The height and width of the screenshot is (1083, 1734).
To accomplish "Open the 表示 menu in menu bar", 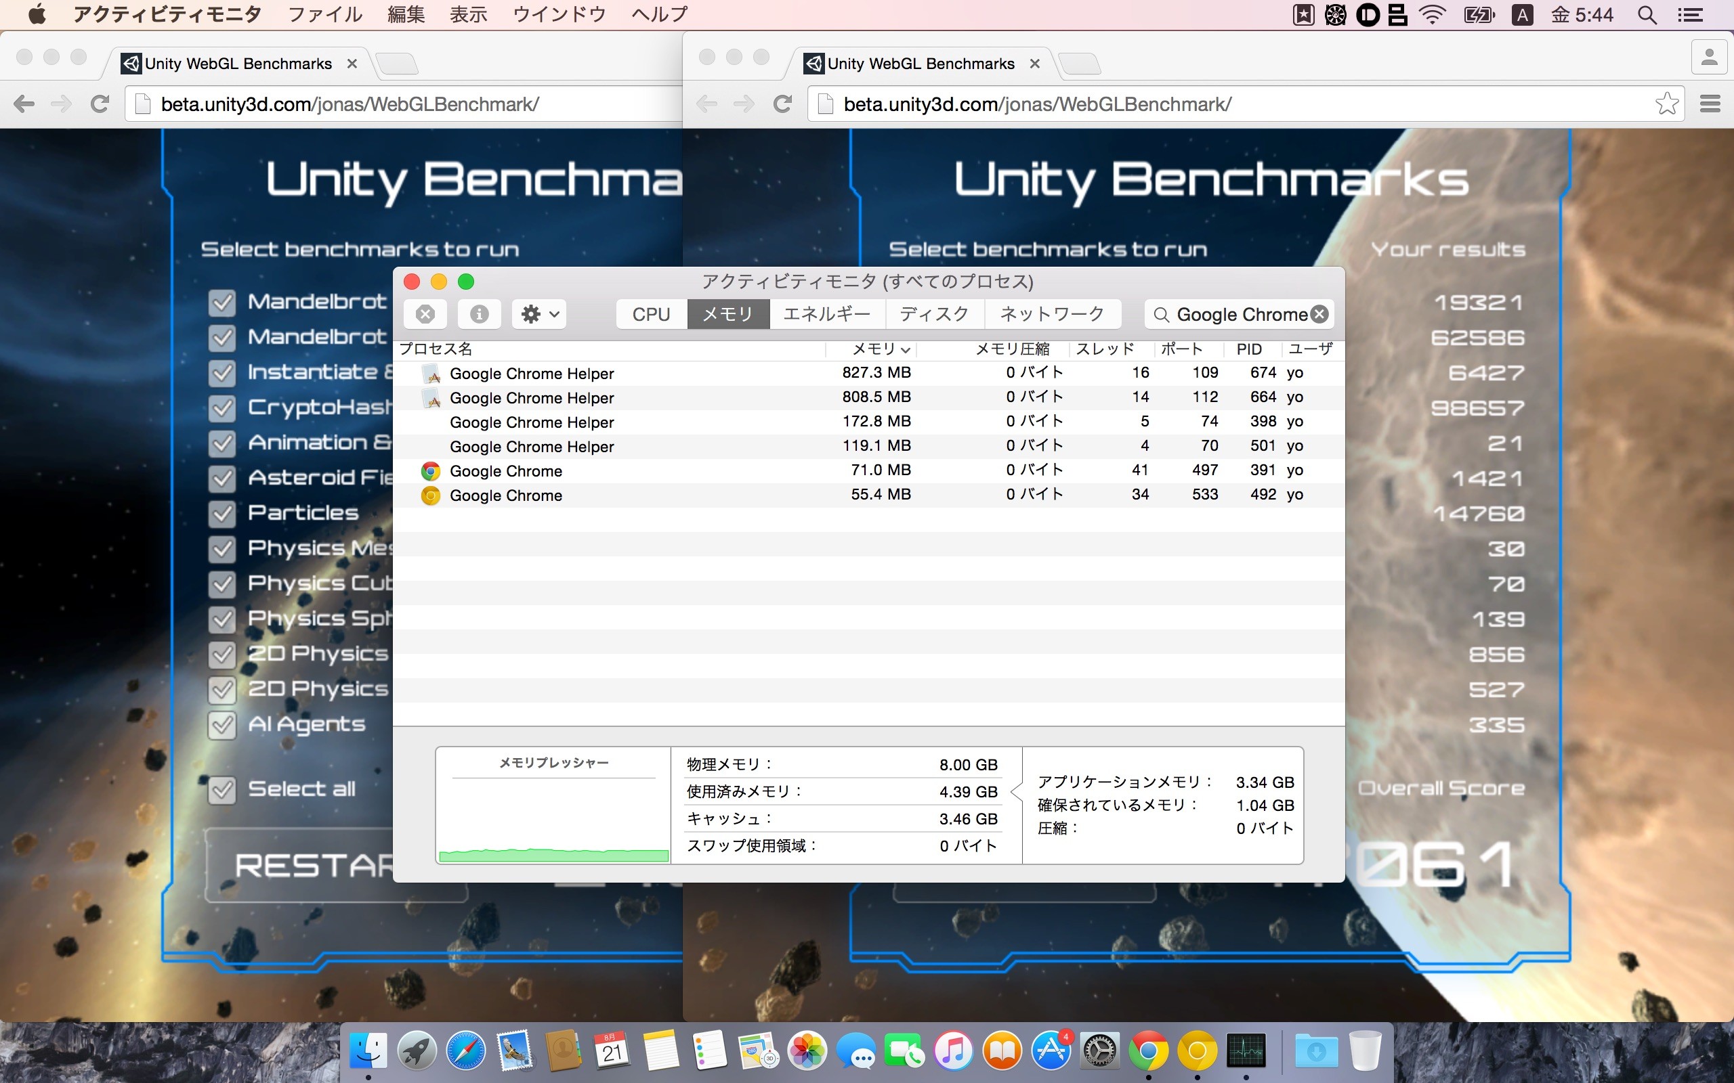I will click(x=468, y=15).
